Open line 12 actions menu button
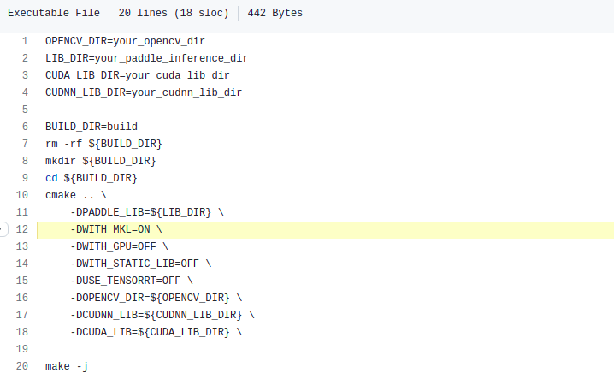Screen dimensions: 614x379 pos(3,229)
